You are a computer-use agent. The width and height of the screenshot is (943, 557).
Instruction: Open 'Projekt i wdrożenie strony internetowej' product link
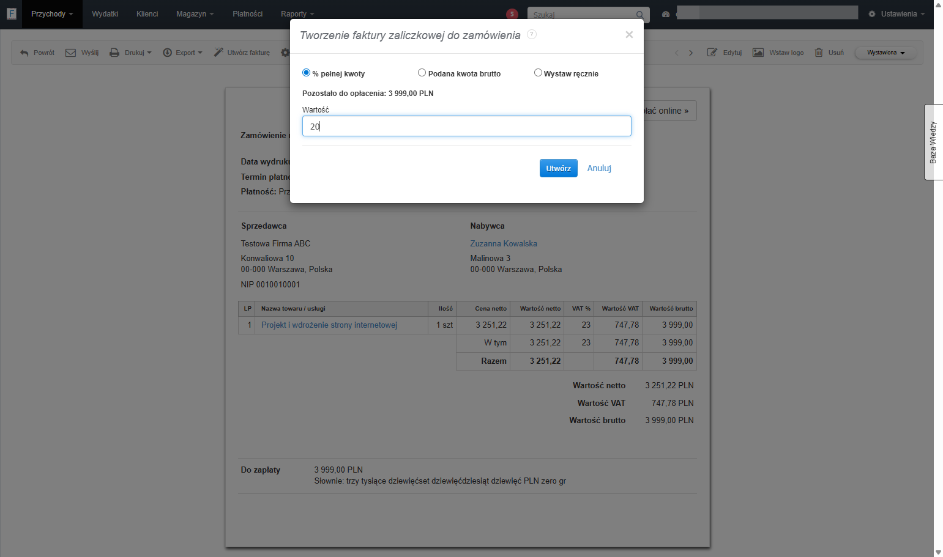tap(329, 325)
